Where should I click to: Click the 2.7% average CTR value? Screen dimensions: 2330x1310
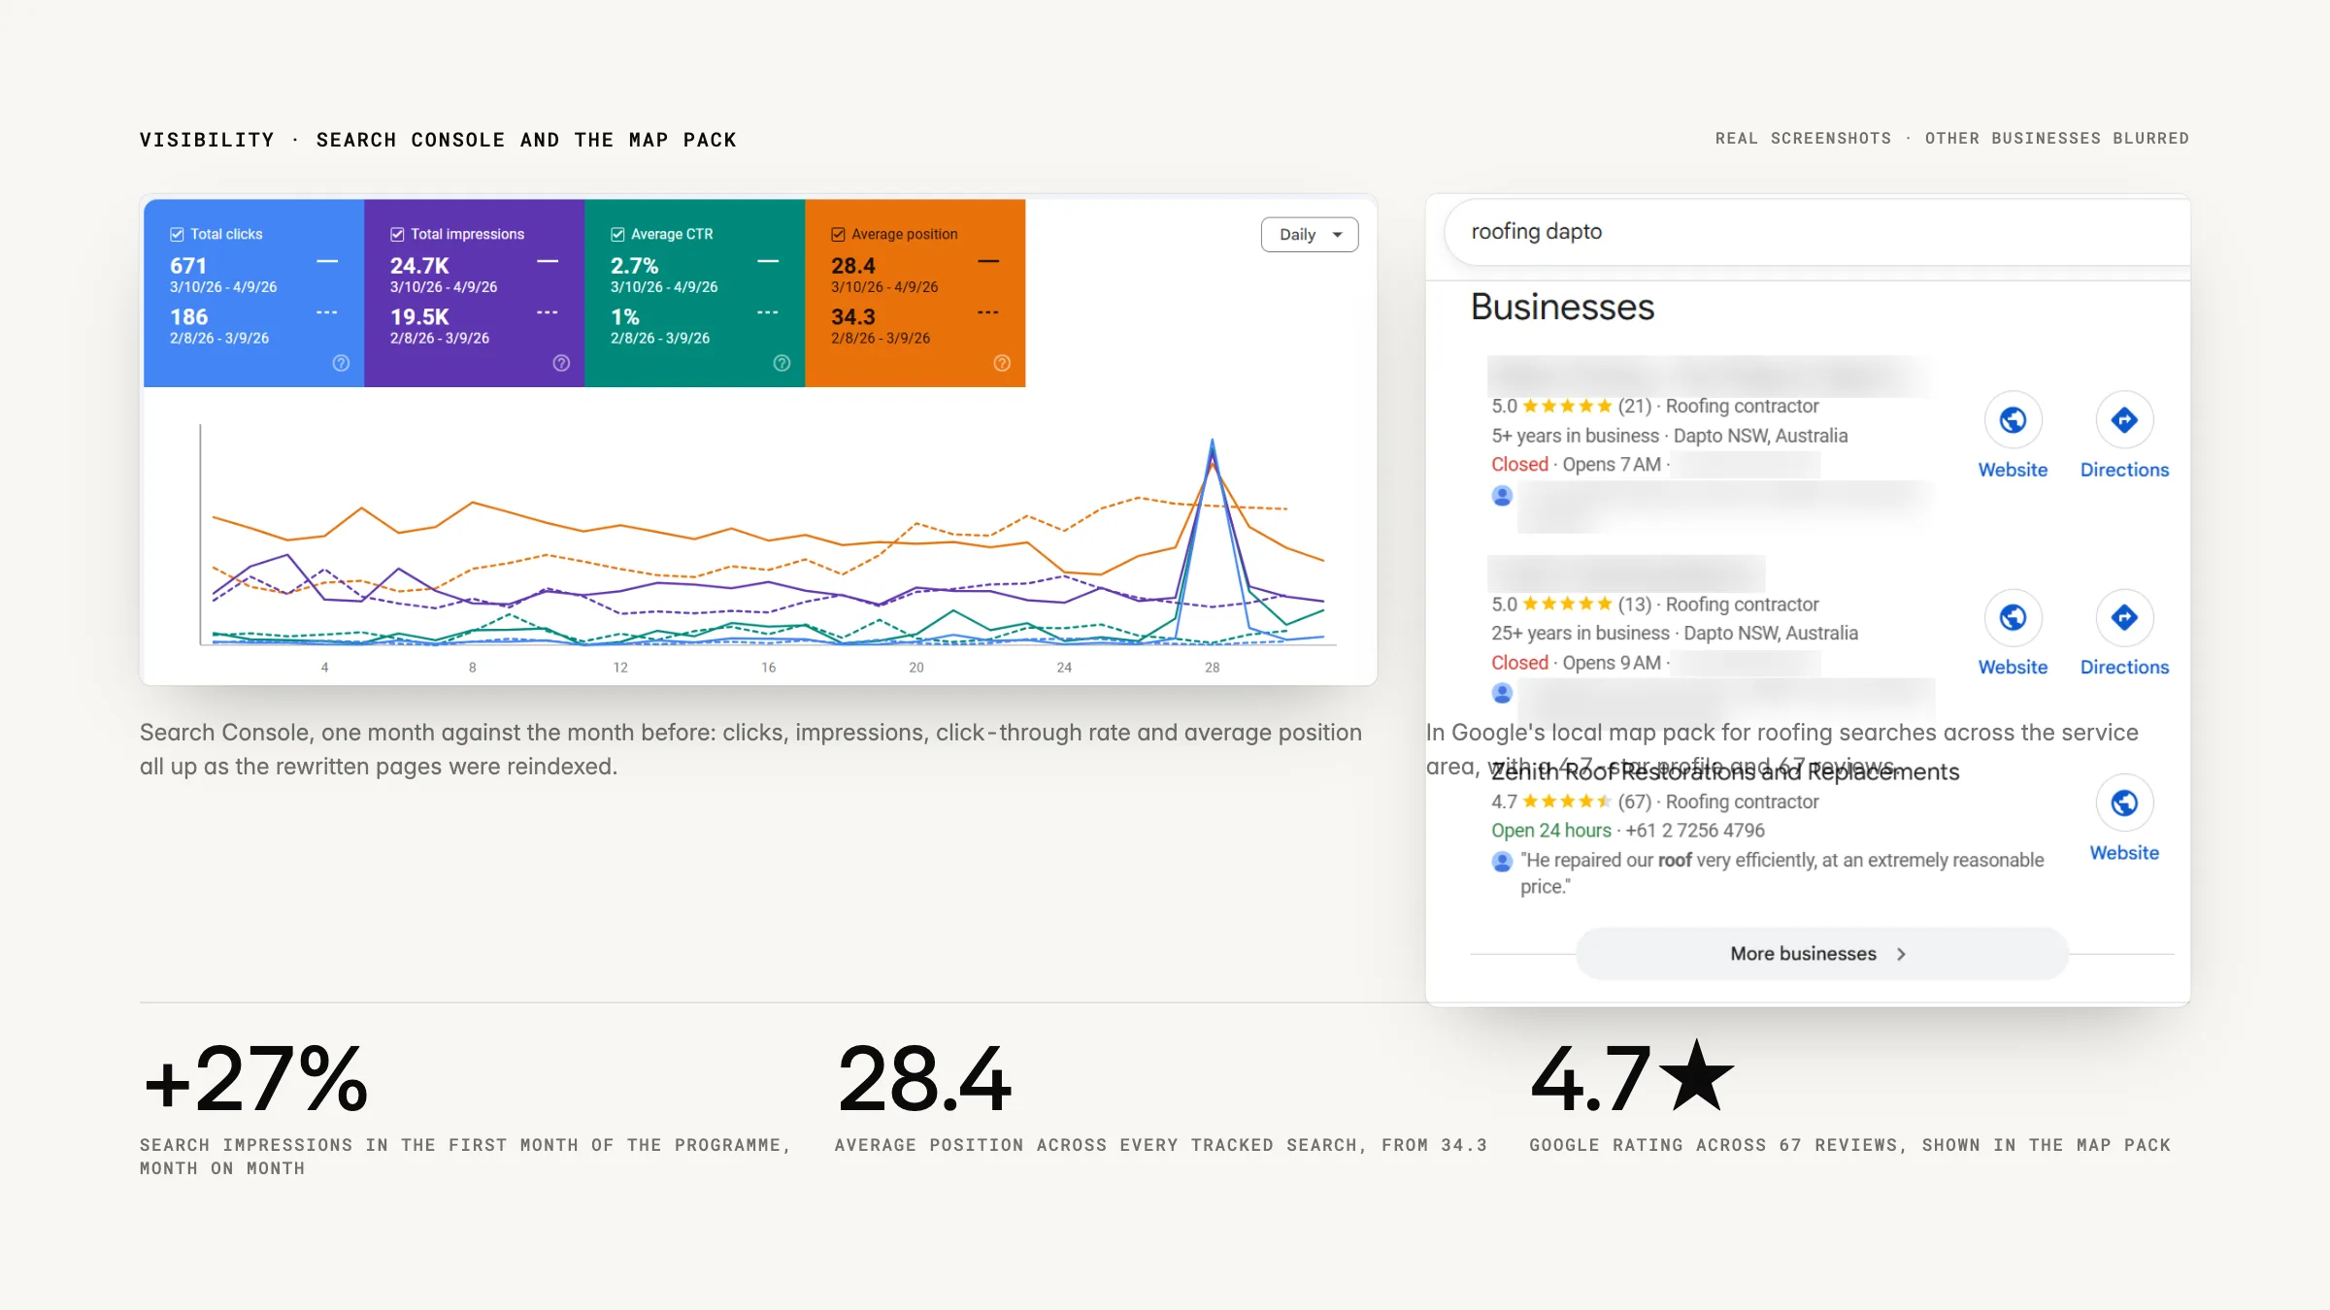[x=634, y=266]
